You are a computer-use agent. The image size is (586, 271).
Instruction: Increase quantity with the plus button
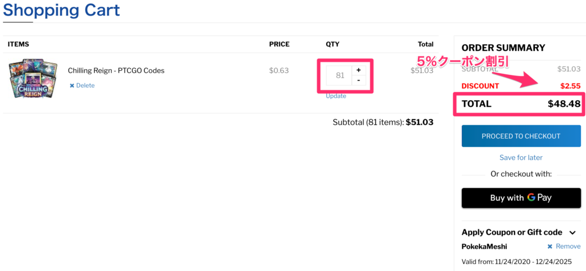coord(358,70)
